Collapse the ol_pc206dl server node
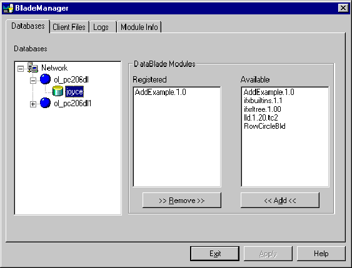 33,81
